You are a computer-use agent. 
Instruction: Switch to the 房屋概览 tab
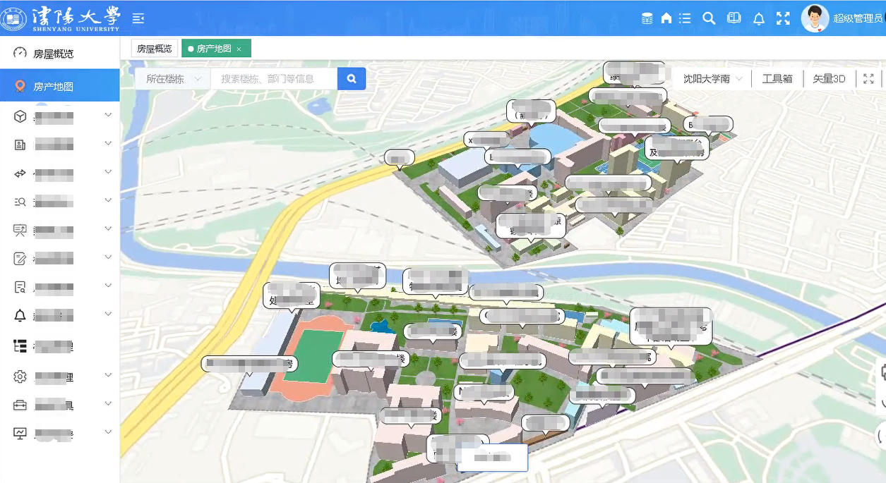154,49
